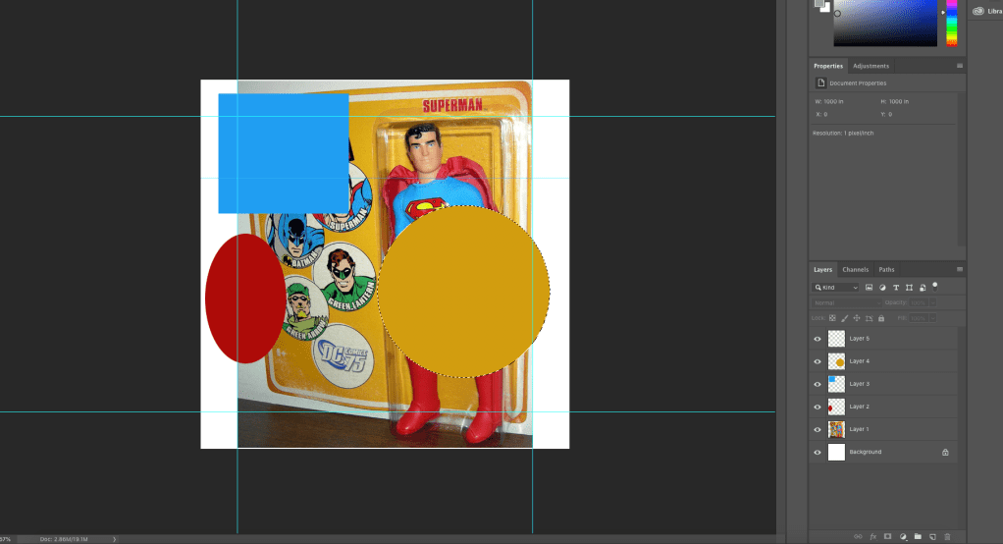
Task: Click Layer 1 superman photo thumbnail
Action: coord(836,429)
